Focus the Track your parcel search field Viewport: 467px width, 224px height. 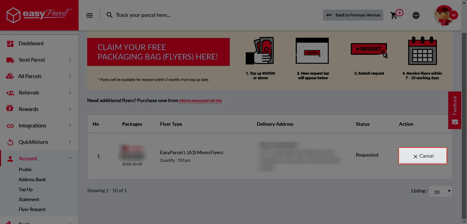tap(143, 15)
